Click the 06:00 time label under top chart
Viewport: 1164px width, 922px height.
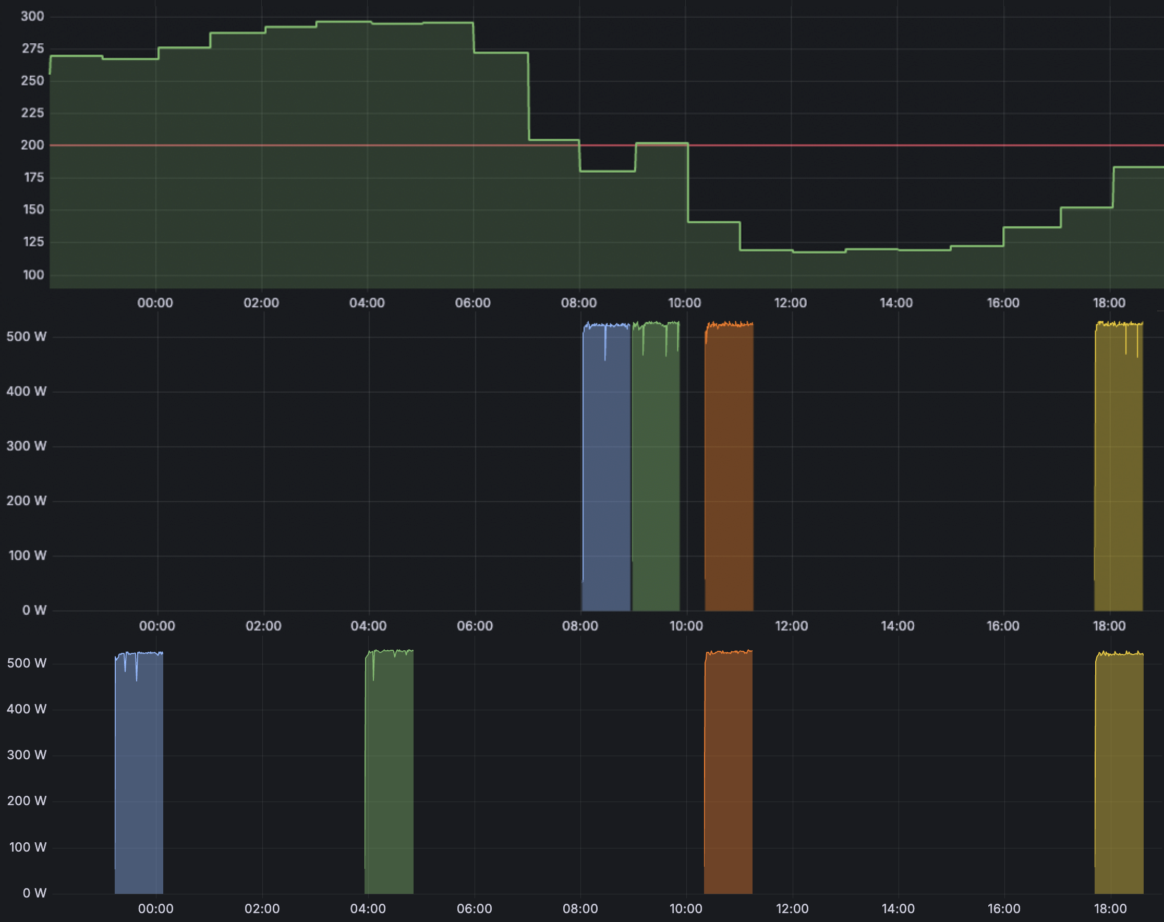coord(472,303)
